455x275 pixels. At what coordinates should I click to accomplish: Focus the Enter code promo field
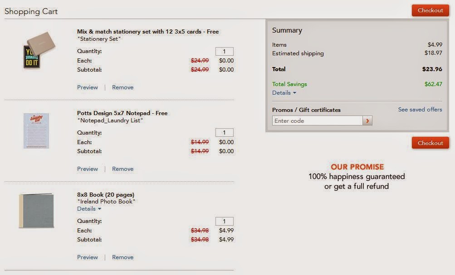(318, 121)
